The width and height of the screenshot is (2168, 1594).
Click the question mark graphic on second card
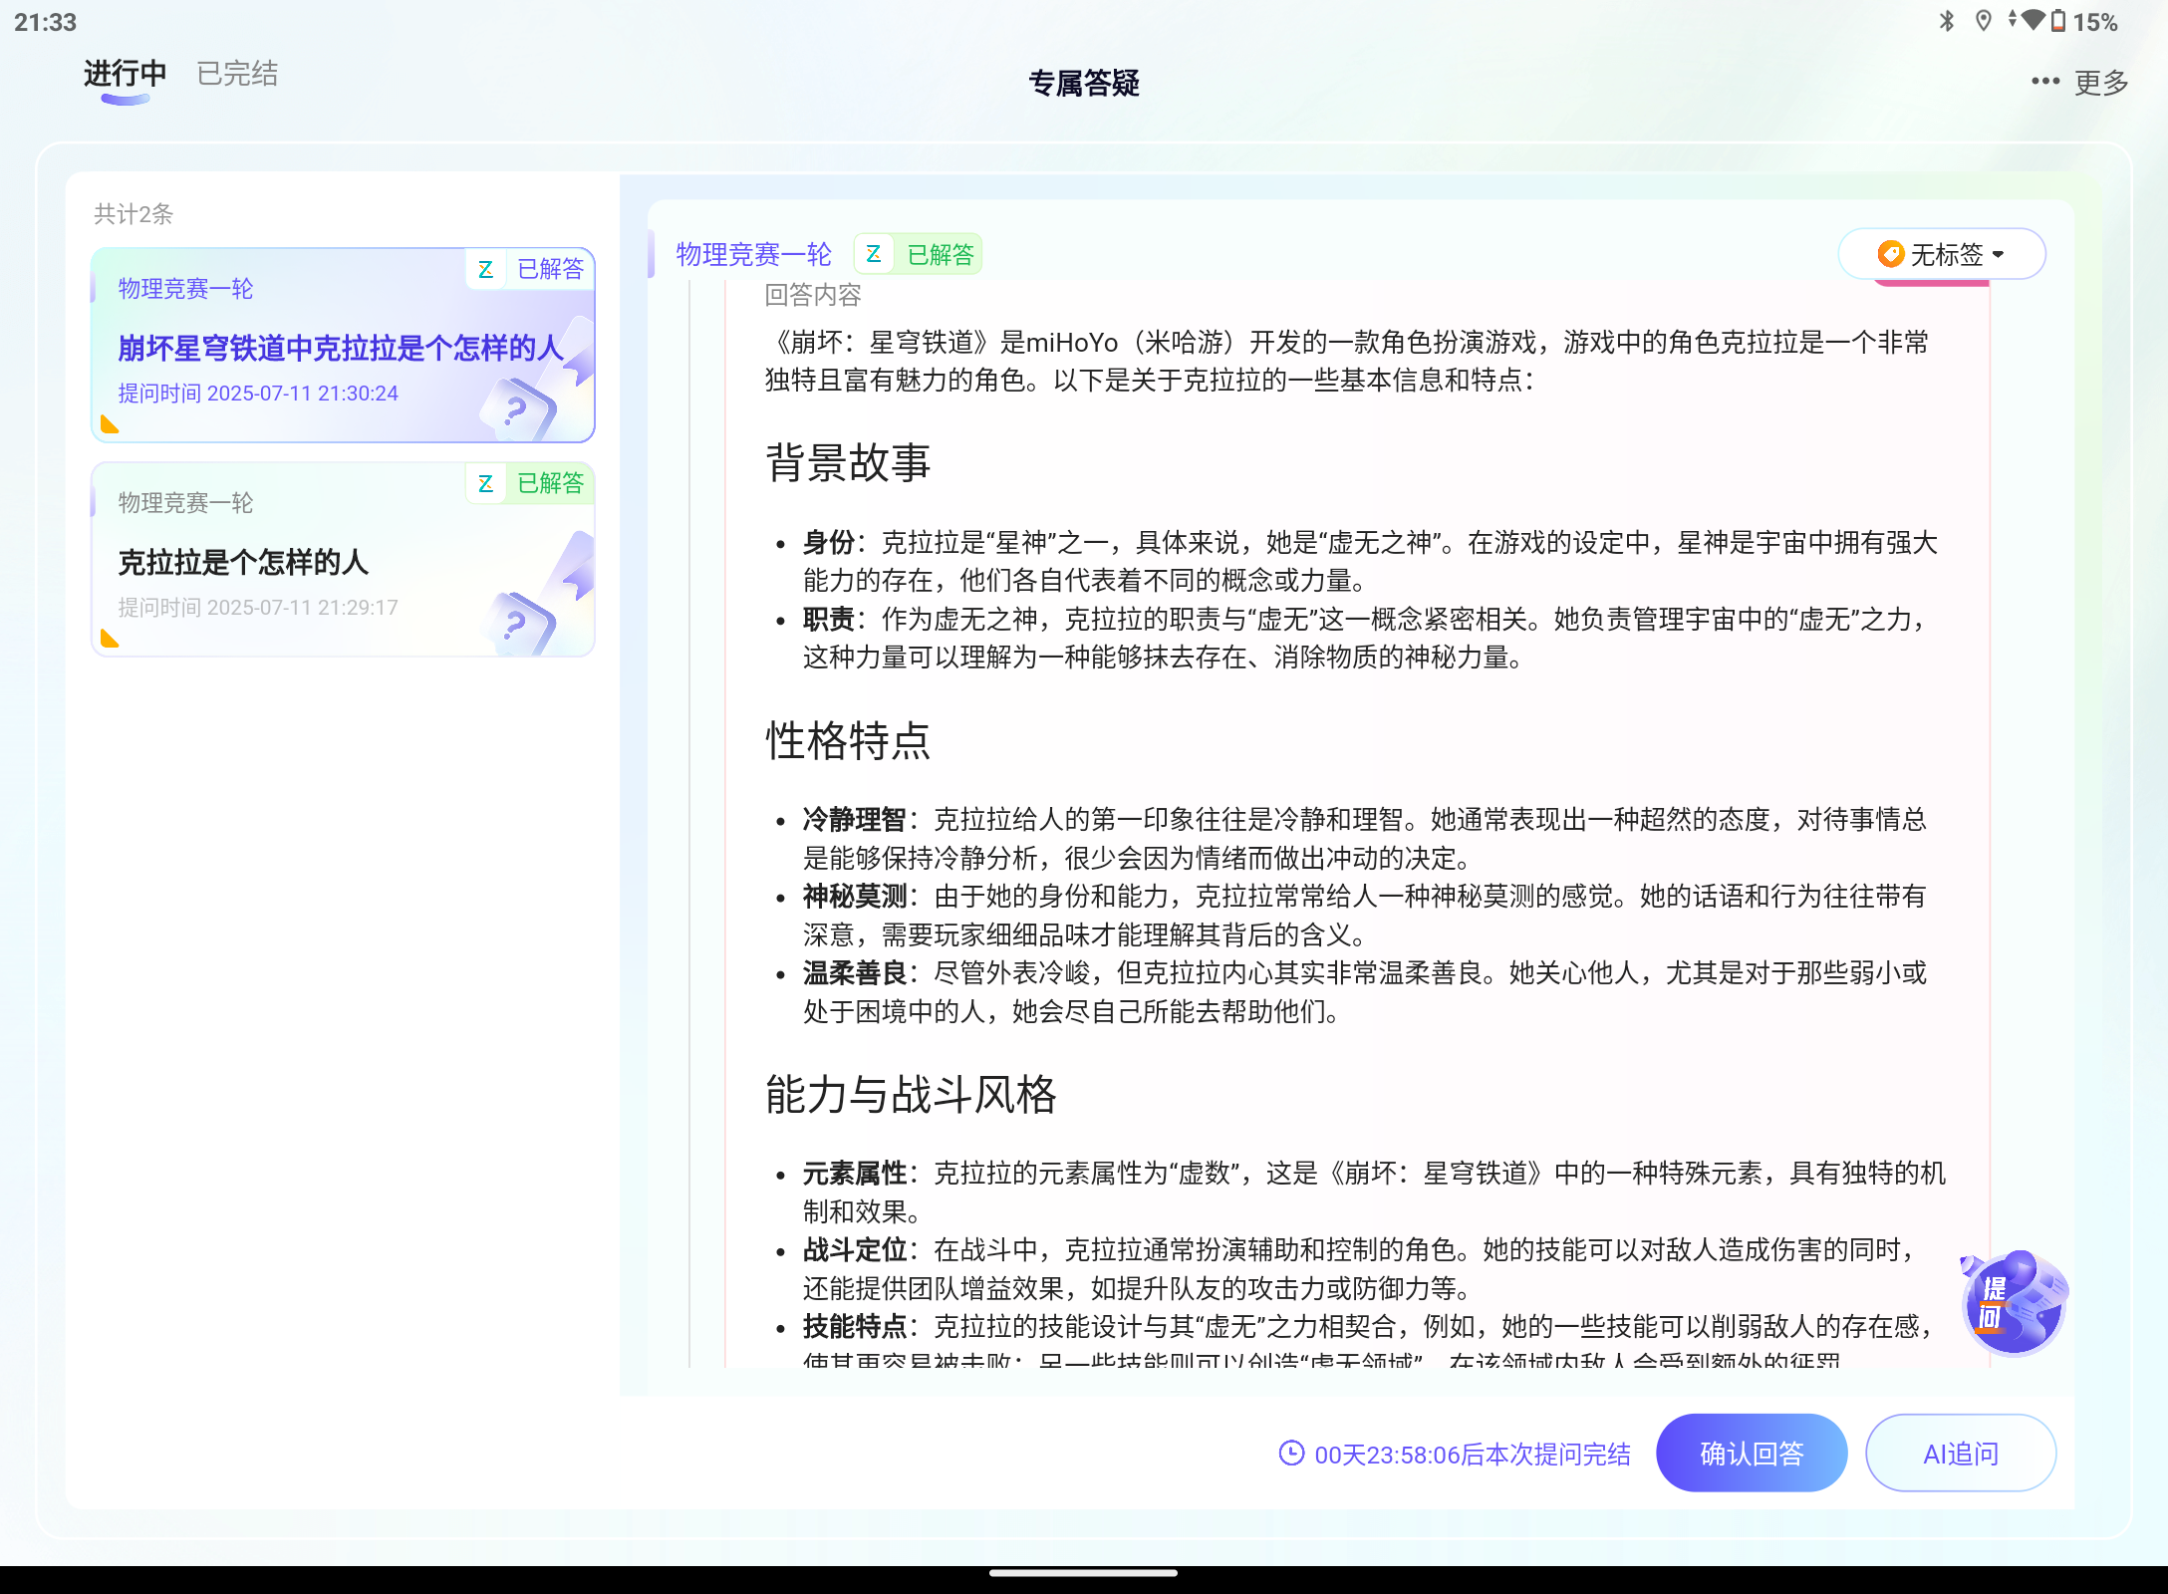point(518,624)
